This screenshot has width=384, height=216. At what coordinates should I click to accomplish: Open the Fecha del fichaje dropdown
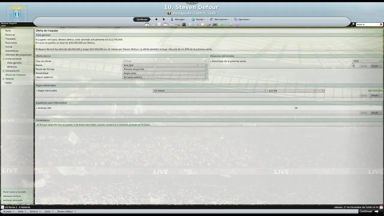point(165,69)
